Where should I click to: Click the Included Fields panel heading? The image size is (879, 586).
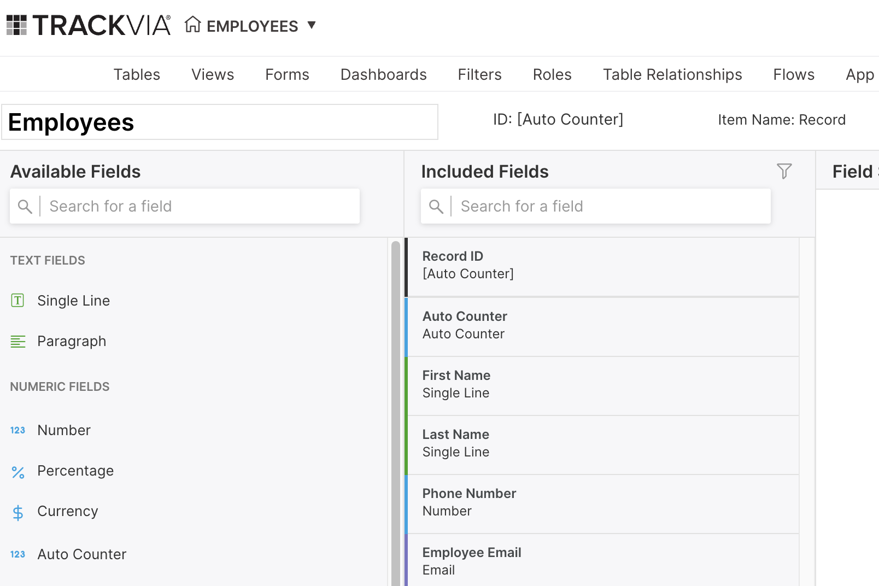click(x=485, y=172)
